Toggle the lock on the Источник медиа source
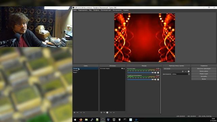 (x=124, y=68)
